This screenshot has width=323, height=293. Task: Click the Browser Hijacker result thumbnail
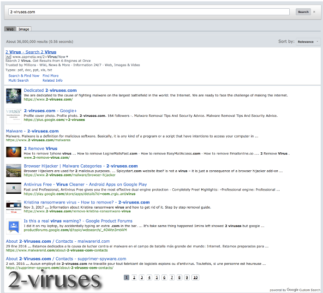[13, 170]
